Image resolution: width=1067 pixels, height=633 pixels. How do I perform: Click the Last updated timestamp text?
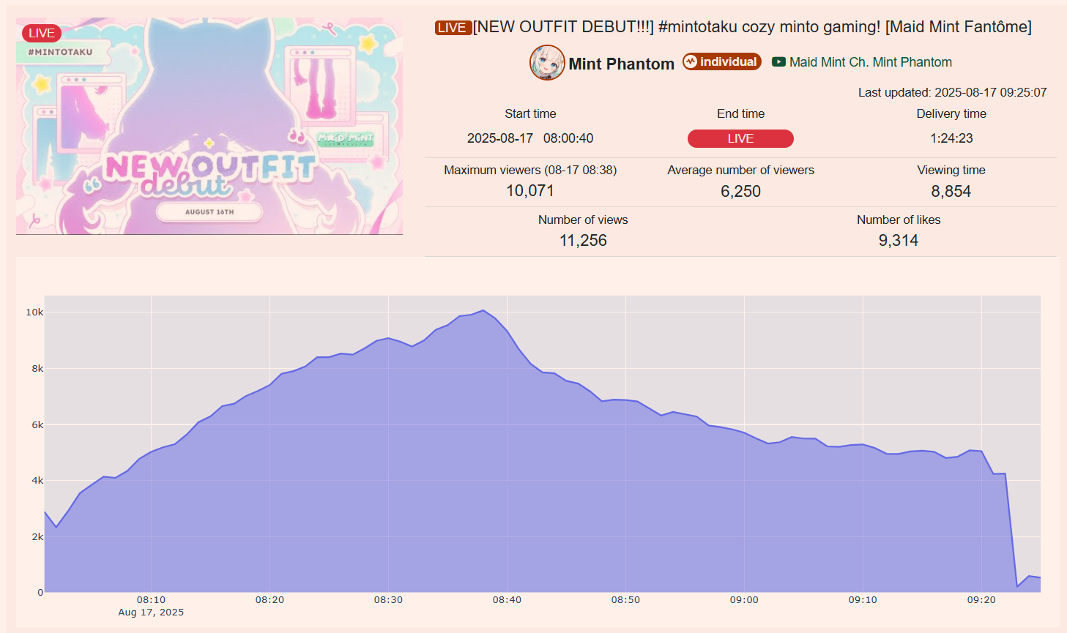[x=953, y=92]
